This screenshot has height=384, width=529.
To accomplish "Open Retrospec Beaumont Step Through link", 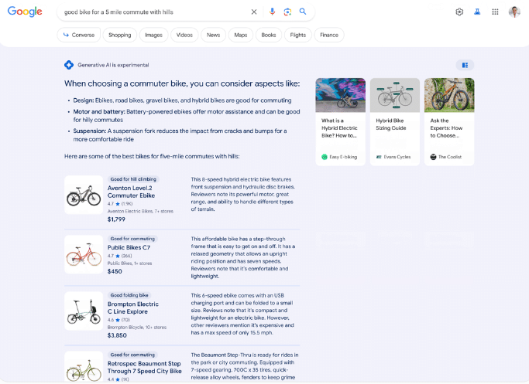I will pos(144,367).
